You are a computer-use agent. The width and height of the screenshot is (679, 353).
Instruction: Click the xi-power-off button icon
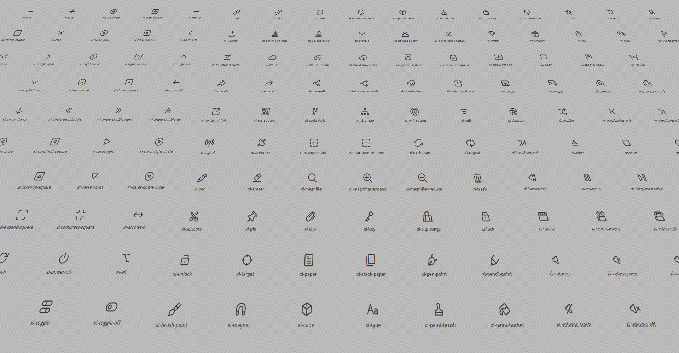(64, 258)
